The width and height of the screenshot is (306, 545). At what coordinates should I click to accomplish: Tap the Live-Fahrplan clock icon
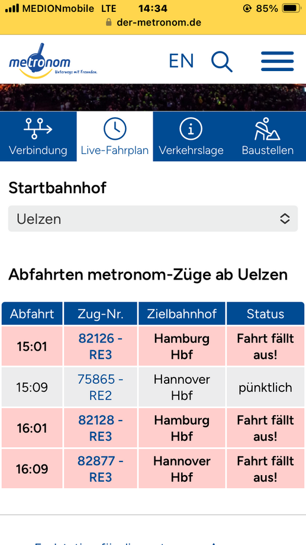click(115, 129)
